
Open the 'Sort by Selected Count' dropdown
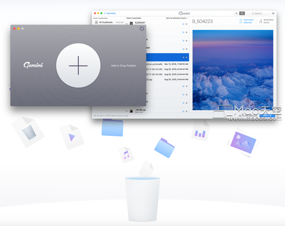(x=177, y=18)
